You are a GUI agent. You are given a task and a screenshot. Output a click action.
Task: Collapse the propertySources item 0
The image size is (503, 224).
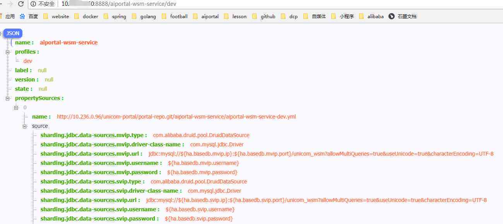[16, 107]
